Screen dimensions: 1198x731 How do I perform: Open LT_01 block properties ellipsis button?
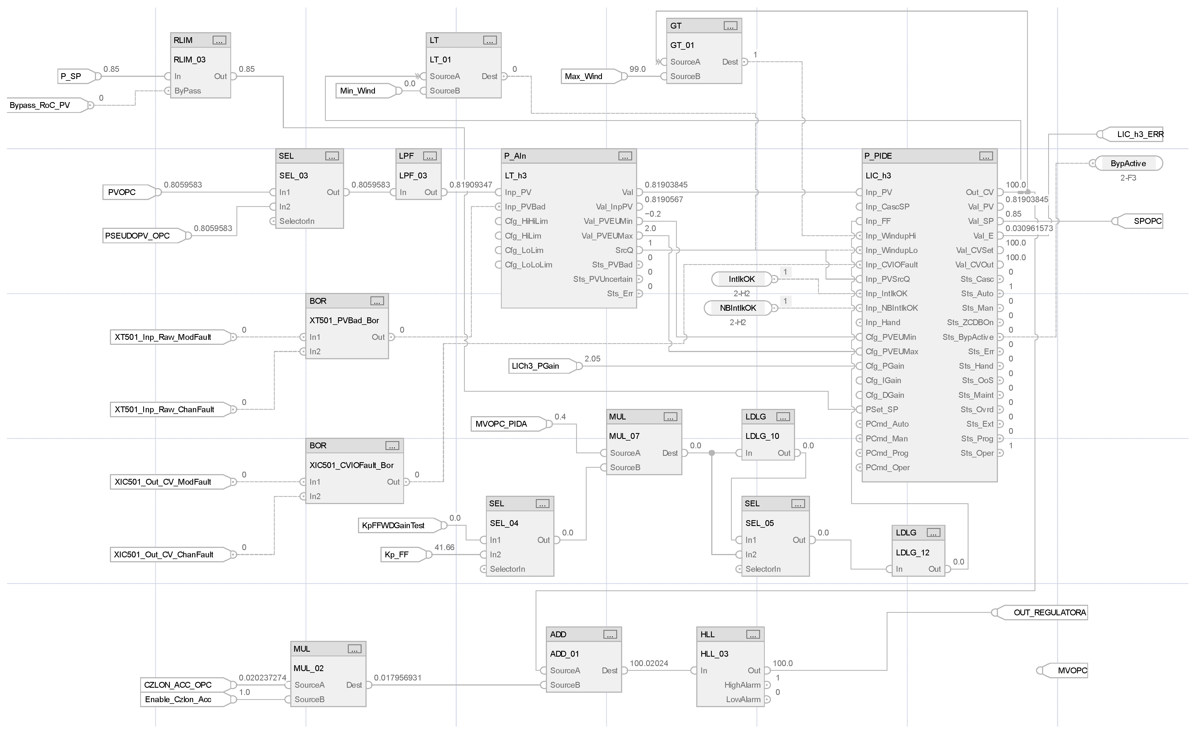point(490,40)
